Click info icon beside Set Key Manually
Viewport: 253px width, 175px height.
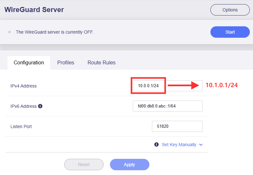coord(156,145)
